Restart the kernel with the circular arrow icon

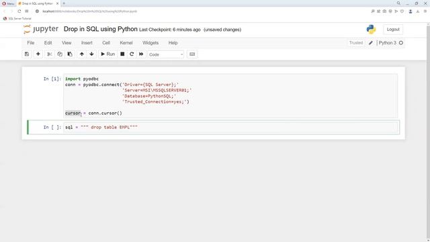(132, 54)
